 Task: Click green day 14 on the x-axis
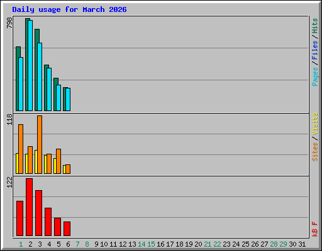tap(142, 244)
